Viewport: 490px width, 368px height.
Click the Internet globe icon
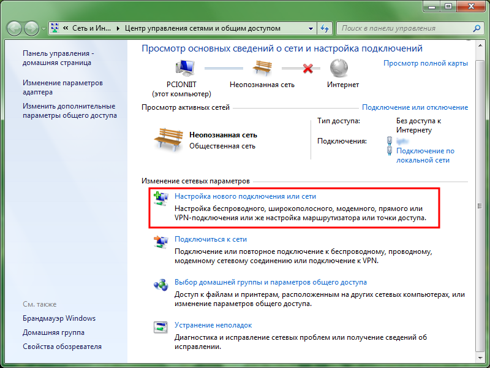339,68
